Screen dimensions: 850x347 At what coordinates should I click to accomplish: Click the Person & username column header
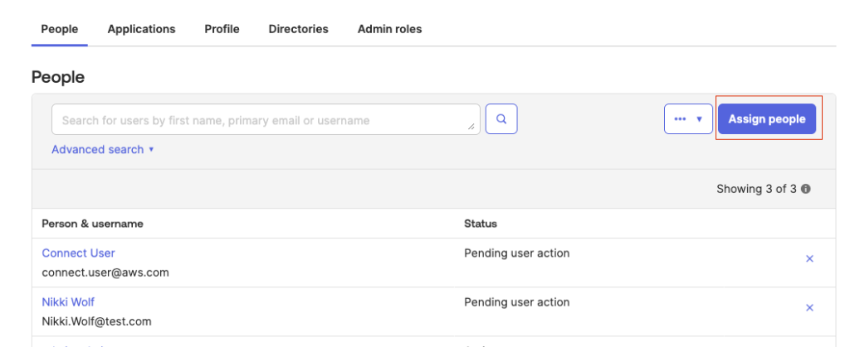(92, 224)
